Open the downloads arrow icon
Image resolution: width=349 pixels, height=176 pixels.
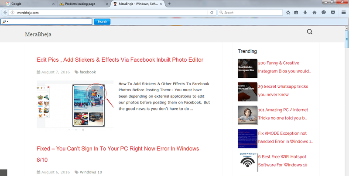point(305,13)
